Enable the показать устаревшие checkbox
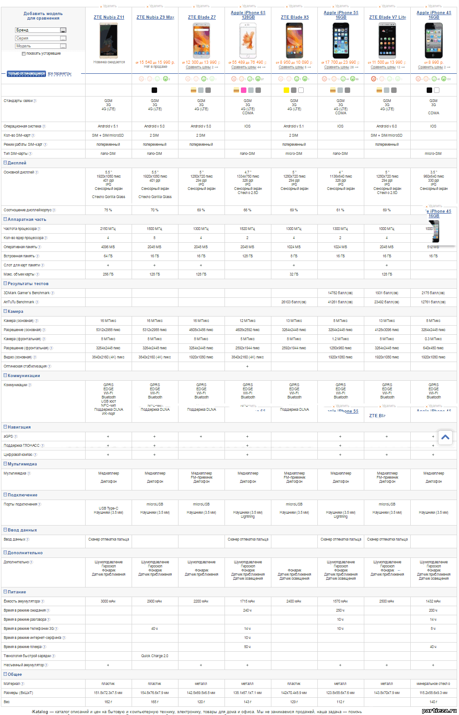Viewport: 459px width, 715px height. (x=24, y=54)
